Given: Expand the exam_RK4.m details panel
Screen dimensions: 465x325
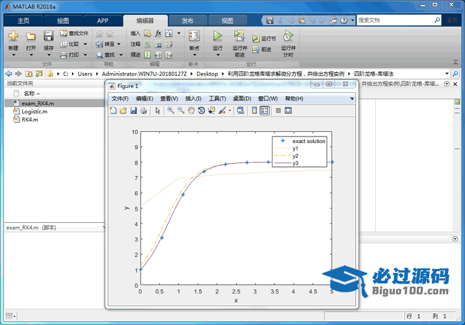Looking at the screenshot, I should (x=104, y=227).
